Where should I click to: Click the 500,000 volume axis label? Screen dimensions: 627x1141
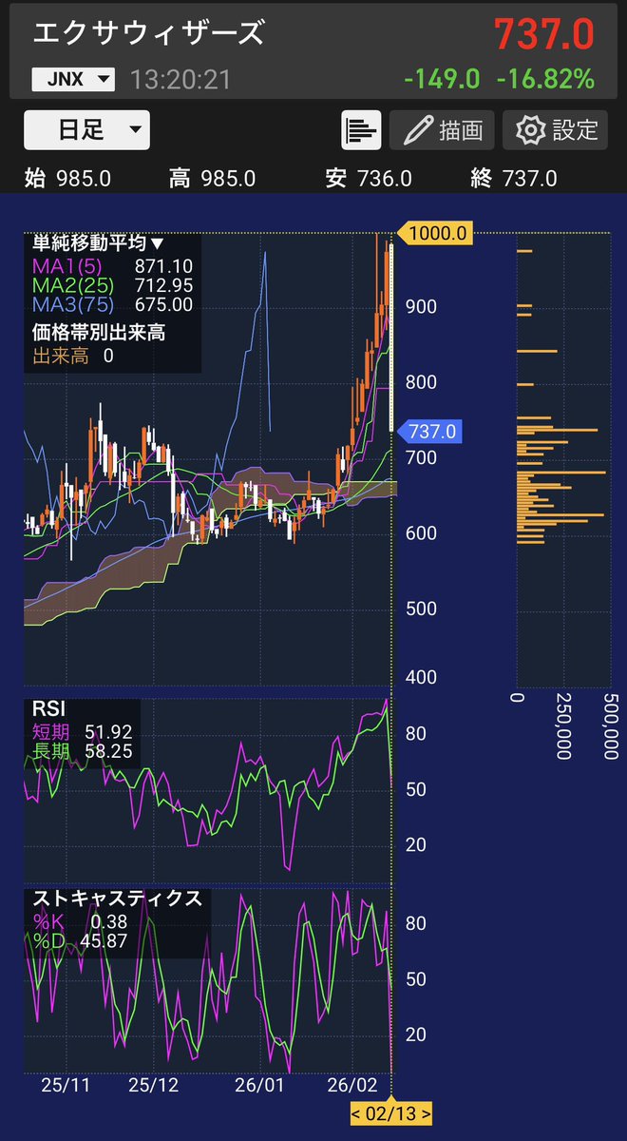click(609, 725)
